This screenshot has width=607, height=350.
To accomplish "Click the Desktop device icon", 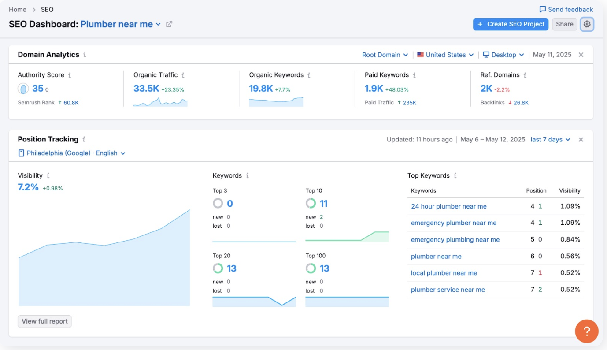I will (485, 55).
